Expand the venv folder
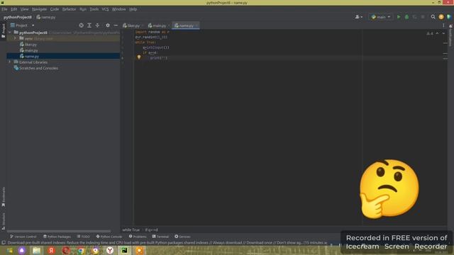 point(15,38)
